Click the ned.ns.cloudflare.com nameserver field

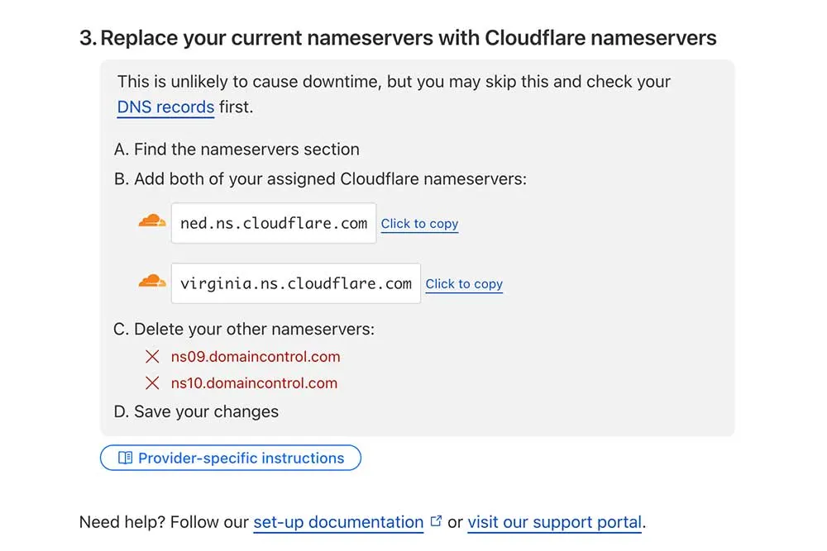(273, 222)
